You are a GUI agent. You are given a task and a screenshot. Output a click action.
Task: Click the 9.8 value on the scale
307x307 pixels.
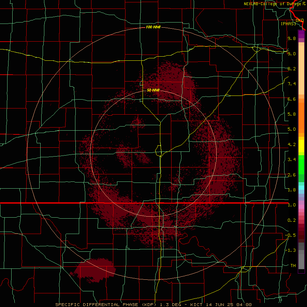tap(292, 38)
